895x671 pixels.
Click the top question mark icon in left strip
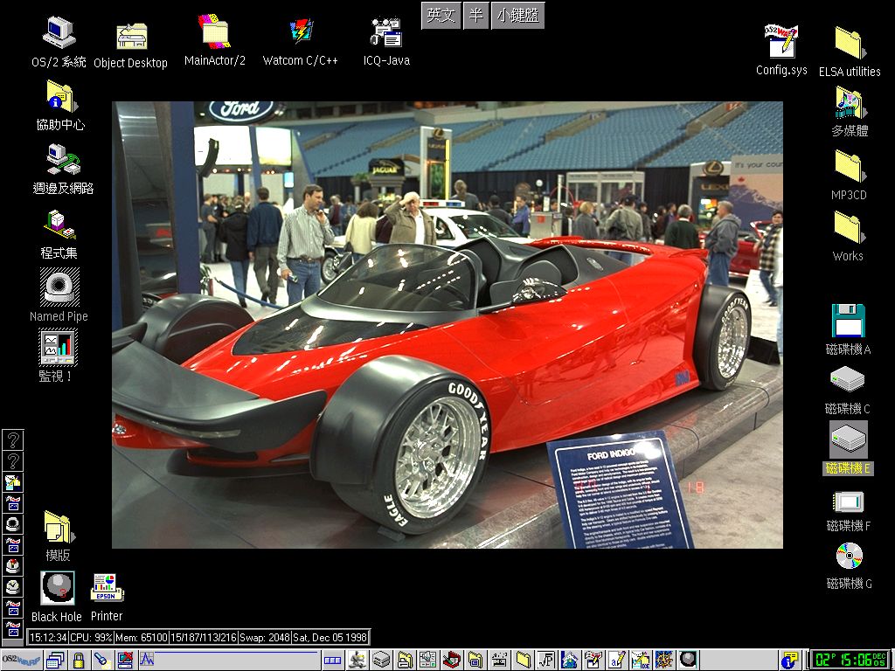(13, 439)
